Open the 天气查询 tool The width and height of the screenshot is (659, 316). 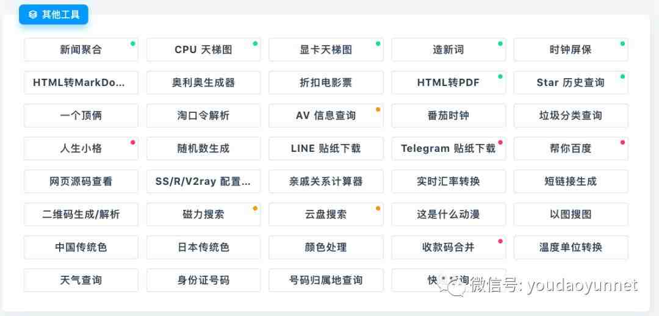(x=81, y=280)
